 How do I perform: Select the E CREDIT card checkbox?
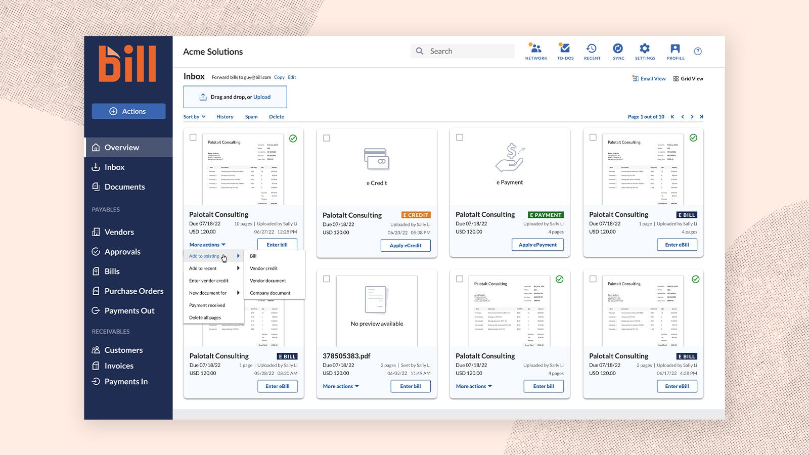[x=326, y=138]
